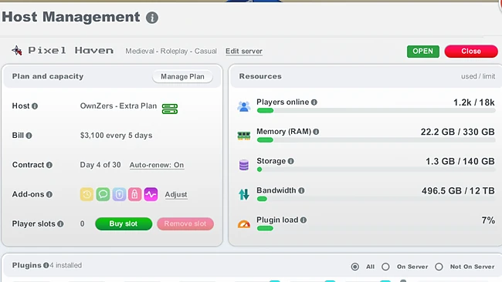
Task: Click the info icon beside Host
Action: pyautogui.click(x=35, y=106)
